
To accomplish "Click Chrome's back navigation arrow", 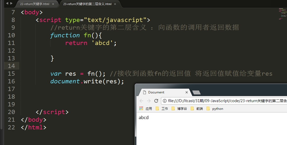I will click(x=141, y=101).
